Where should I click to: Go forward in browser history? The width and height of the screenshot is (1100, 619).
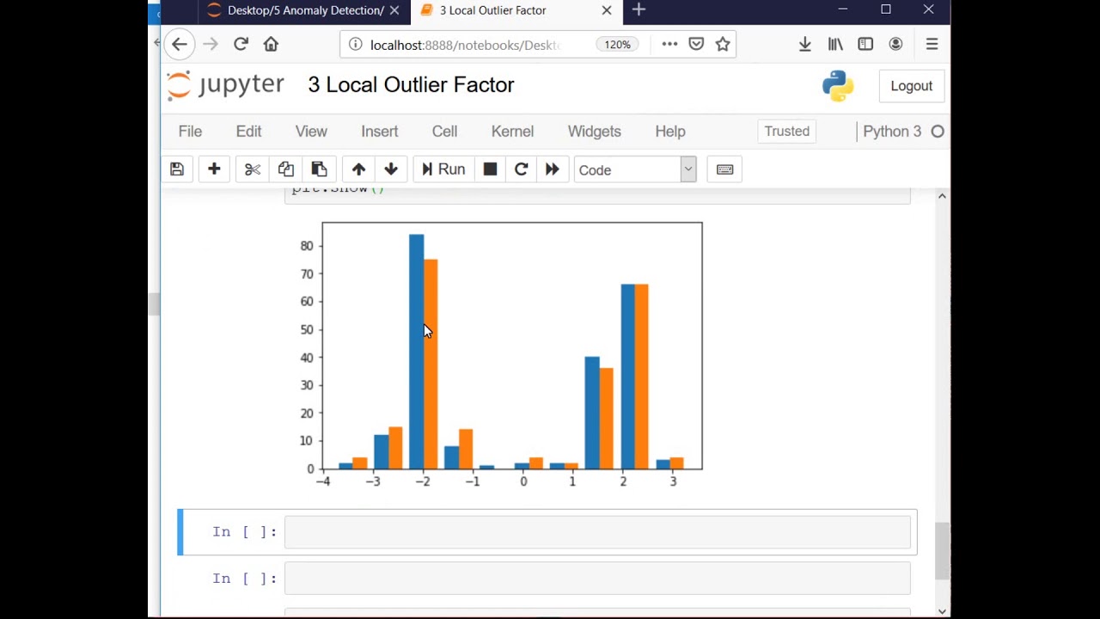(x=211, y=44)
